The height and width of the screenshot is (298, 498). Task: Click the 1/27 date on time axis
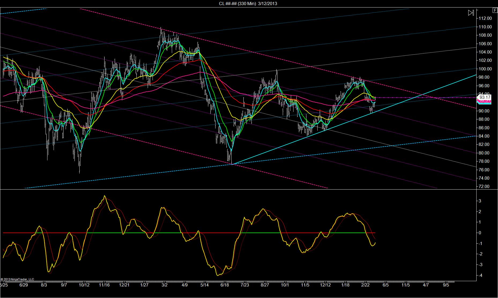pyautogui.click(x=144, y=285)
